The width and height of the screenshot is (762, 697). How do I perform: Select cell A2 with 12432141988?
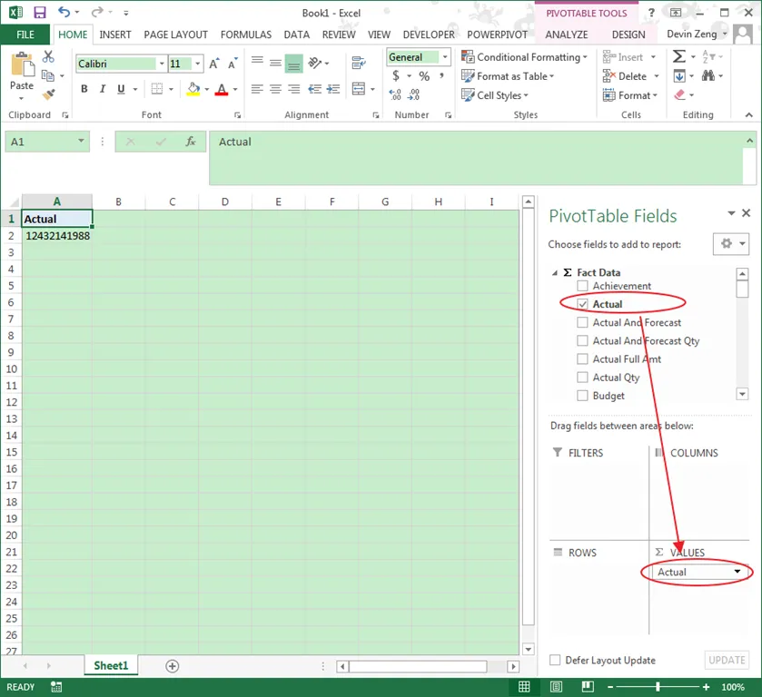pyautogui.click(x=57, y=236)
